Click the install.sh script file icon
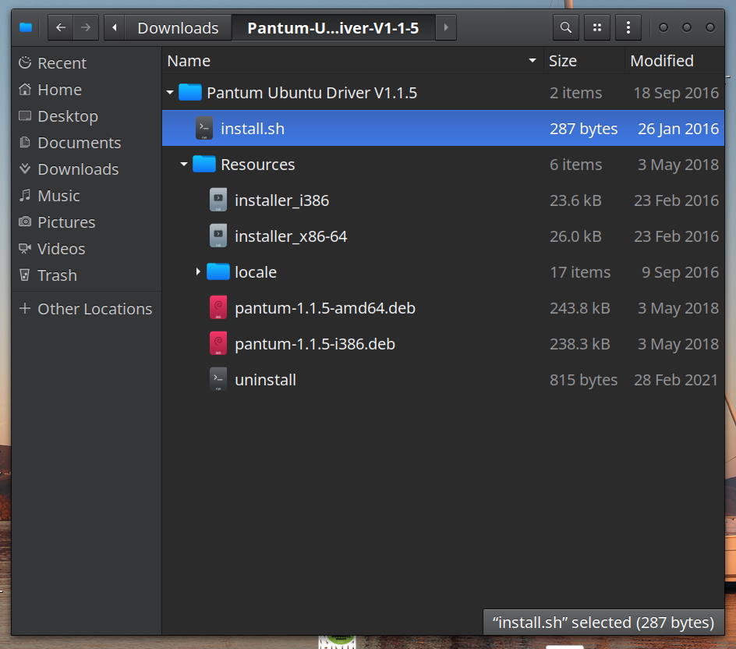Viewport: 736px width, 649px height. point(204,129)
